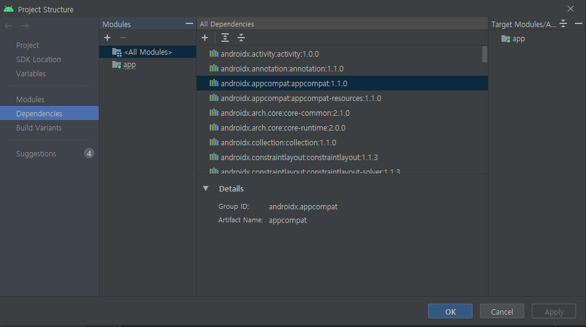Select <All Modules> in the modules list
Image resolution: width=586 pixels, height=327 pixels.
tap(147, 52)
